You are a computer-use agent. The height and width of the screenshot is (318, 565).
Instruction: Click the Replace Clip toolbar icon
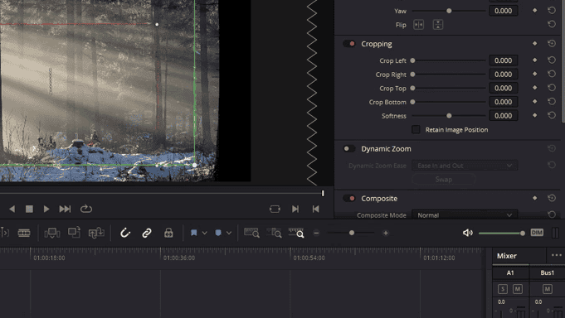click(x=96, y=233)
